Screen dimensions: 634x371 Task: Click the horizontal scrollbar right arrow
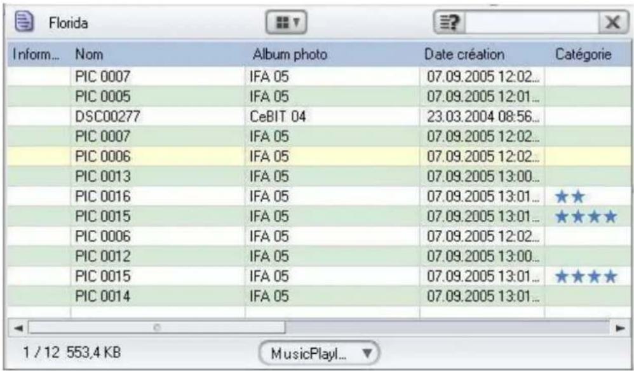coord(620,328)
